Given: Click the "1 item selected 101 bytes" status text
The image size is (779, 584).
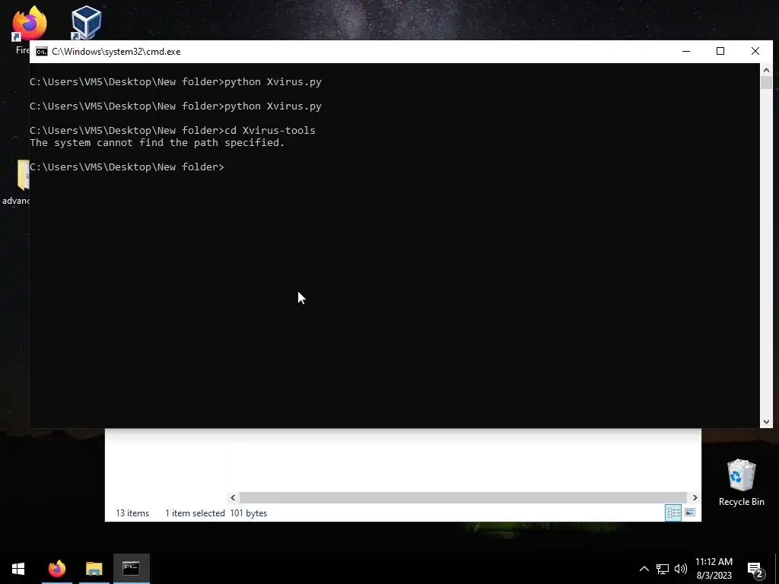Looking at the screenshot, I should point(216,513).
